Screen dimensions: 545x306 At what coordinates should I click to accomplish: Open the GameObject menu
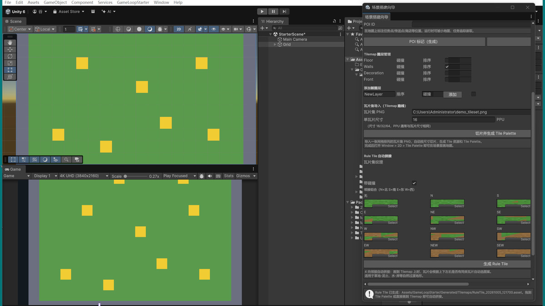point(55,2)
